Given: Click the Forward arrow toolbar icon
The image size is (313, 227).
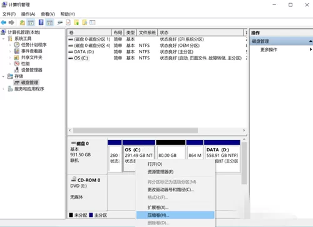Looking at the screenshot, I should click(11, 23).
